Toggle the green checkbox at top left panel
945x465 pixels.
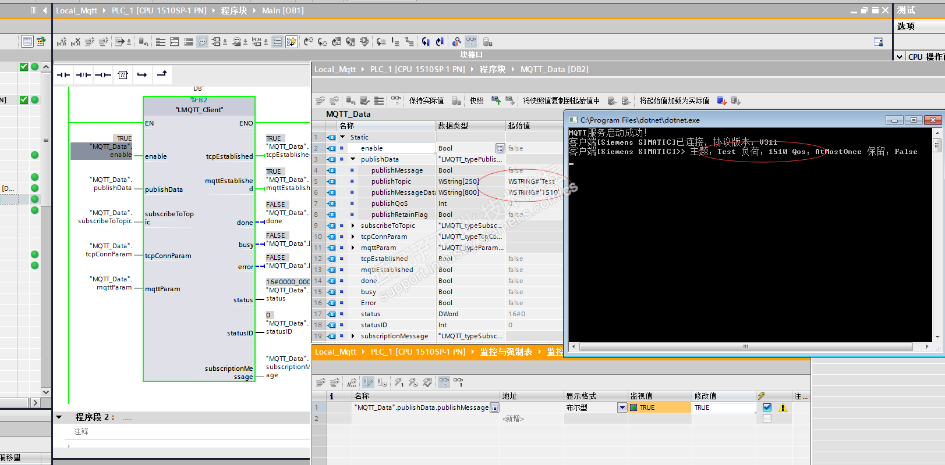pyautogui.click(x=24, y=67)
